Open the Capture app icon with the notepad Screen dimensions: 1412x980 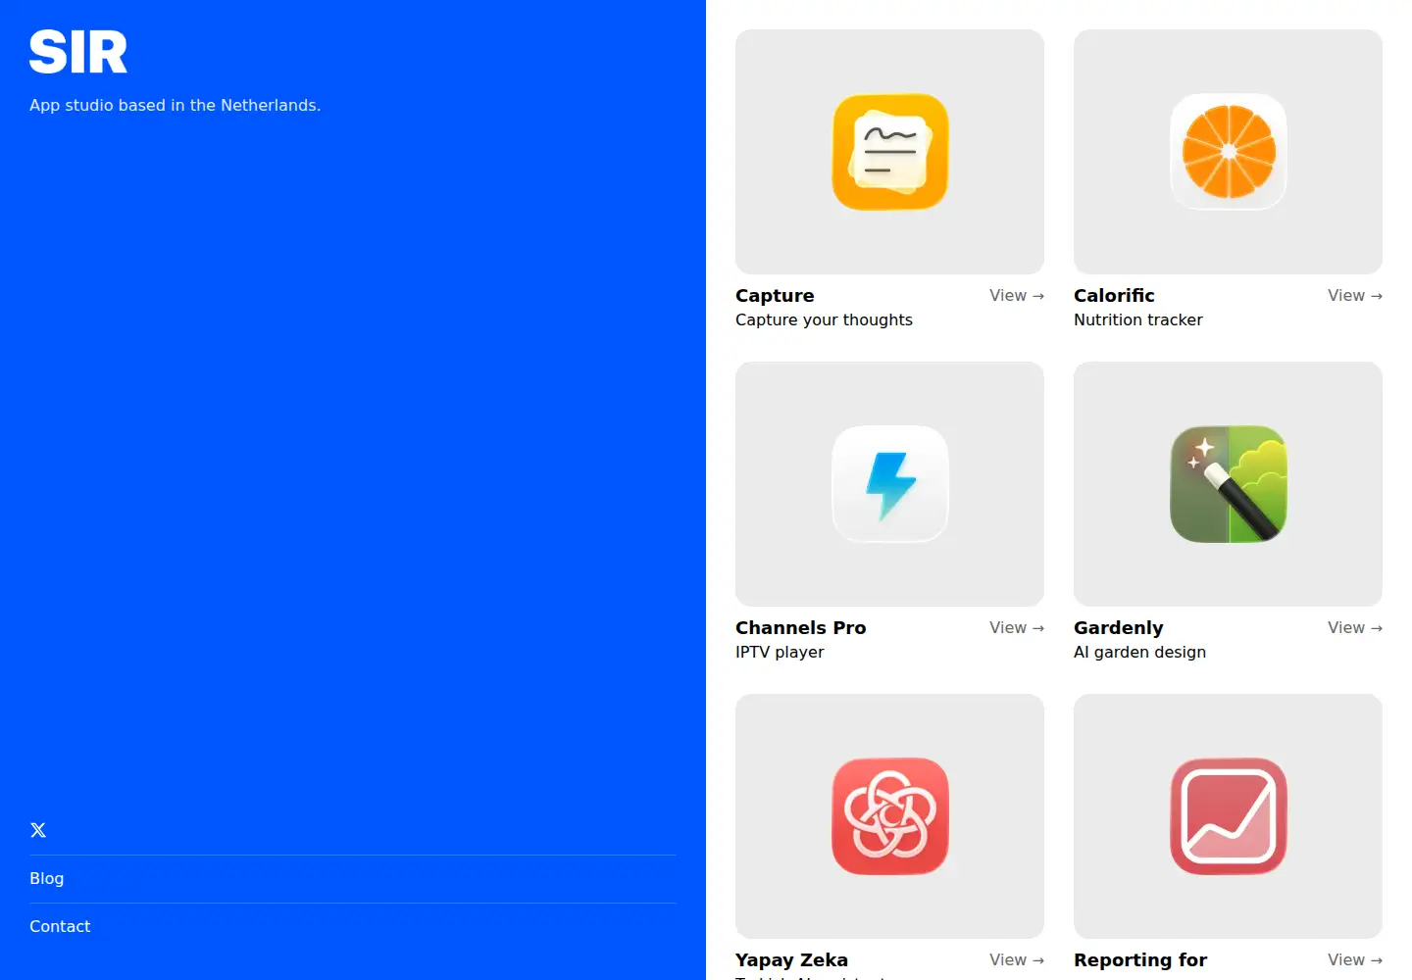[890, 152]
